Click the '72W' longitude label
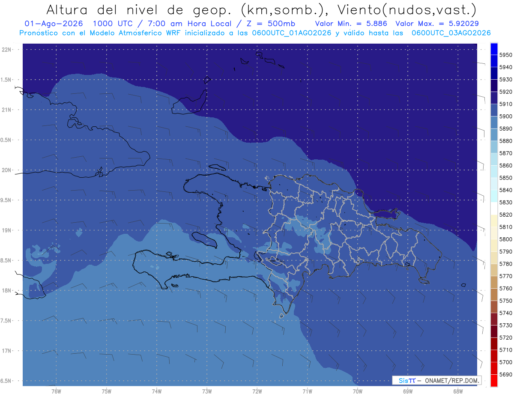514x397 pixels. [257, 391]
